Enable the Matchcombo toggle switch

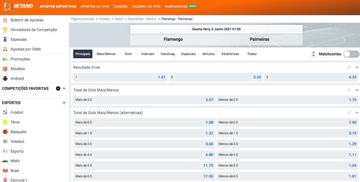pos(351,54)
